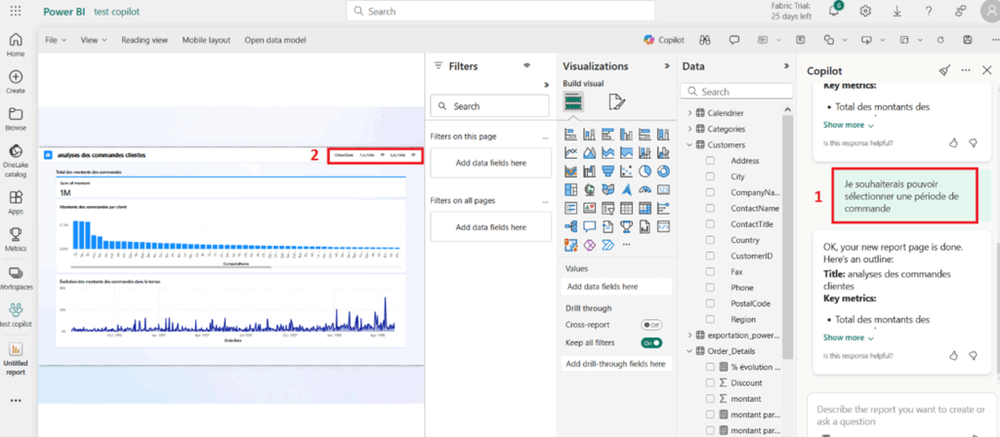1000x437 pixels.
Task: Open the View menu
Action: [94, 40]
